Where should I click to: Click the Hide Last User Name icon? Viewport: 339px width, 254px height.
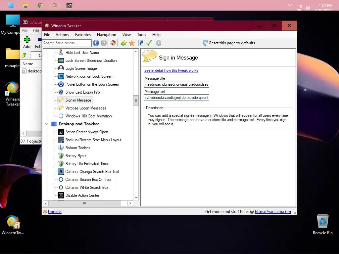point(61,52)
